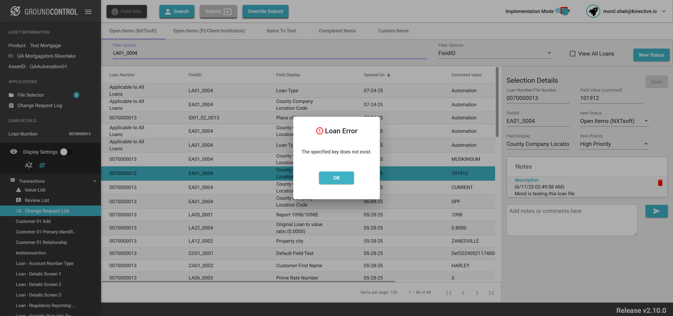This screenshot has width=673, height=316.
Task: Click OK in the Loan Error dialog
Action: [336, 178]
